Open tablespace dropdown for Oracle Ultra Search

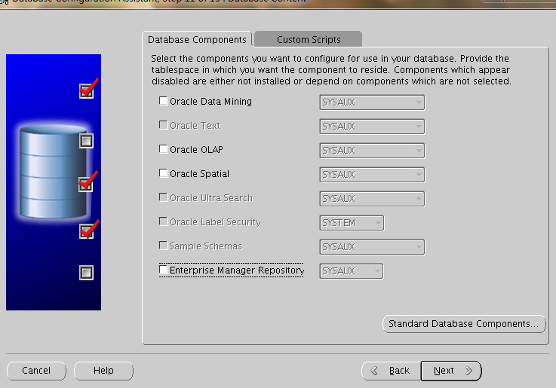372,199
